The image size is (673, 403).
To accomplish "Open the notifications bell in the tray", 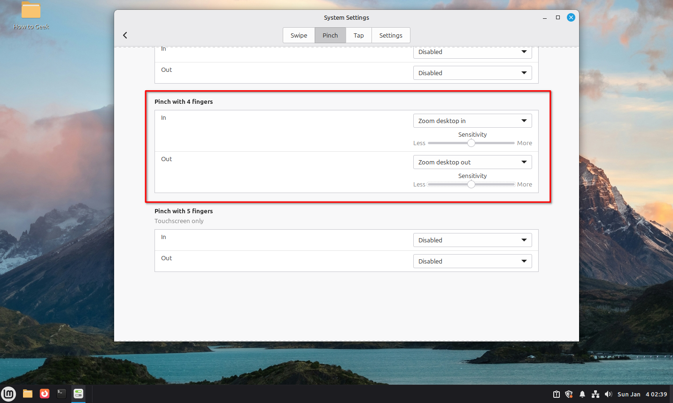I will pyautogui.click(x=582, y=394).
